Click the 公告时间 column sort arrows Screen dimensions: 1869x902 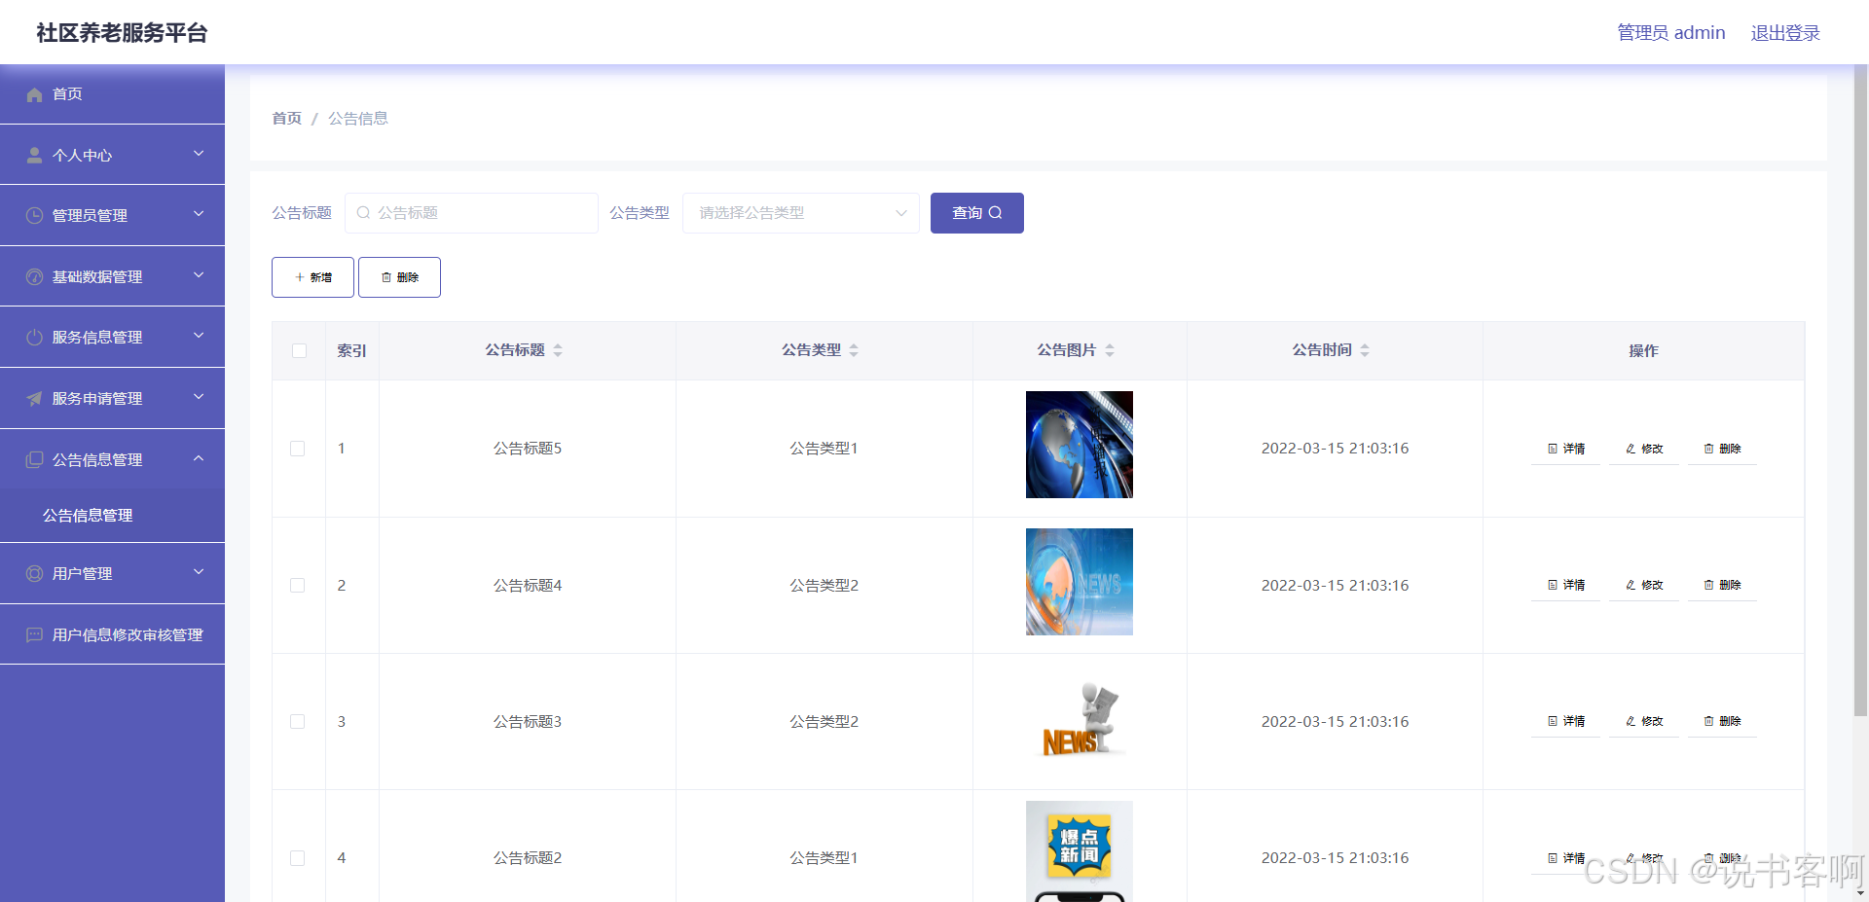pos(1366,350)
